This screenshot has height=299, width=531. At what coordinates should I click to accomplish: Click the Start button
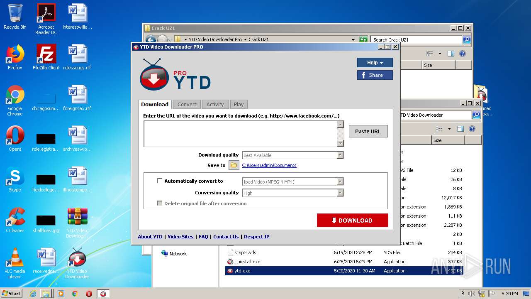click(12, 294)
